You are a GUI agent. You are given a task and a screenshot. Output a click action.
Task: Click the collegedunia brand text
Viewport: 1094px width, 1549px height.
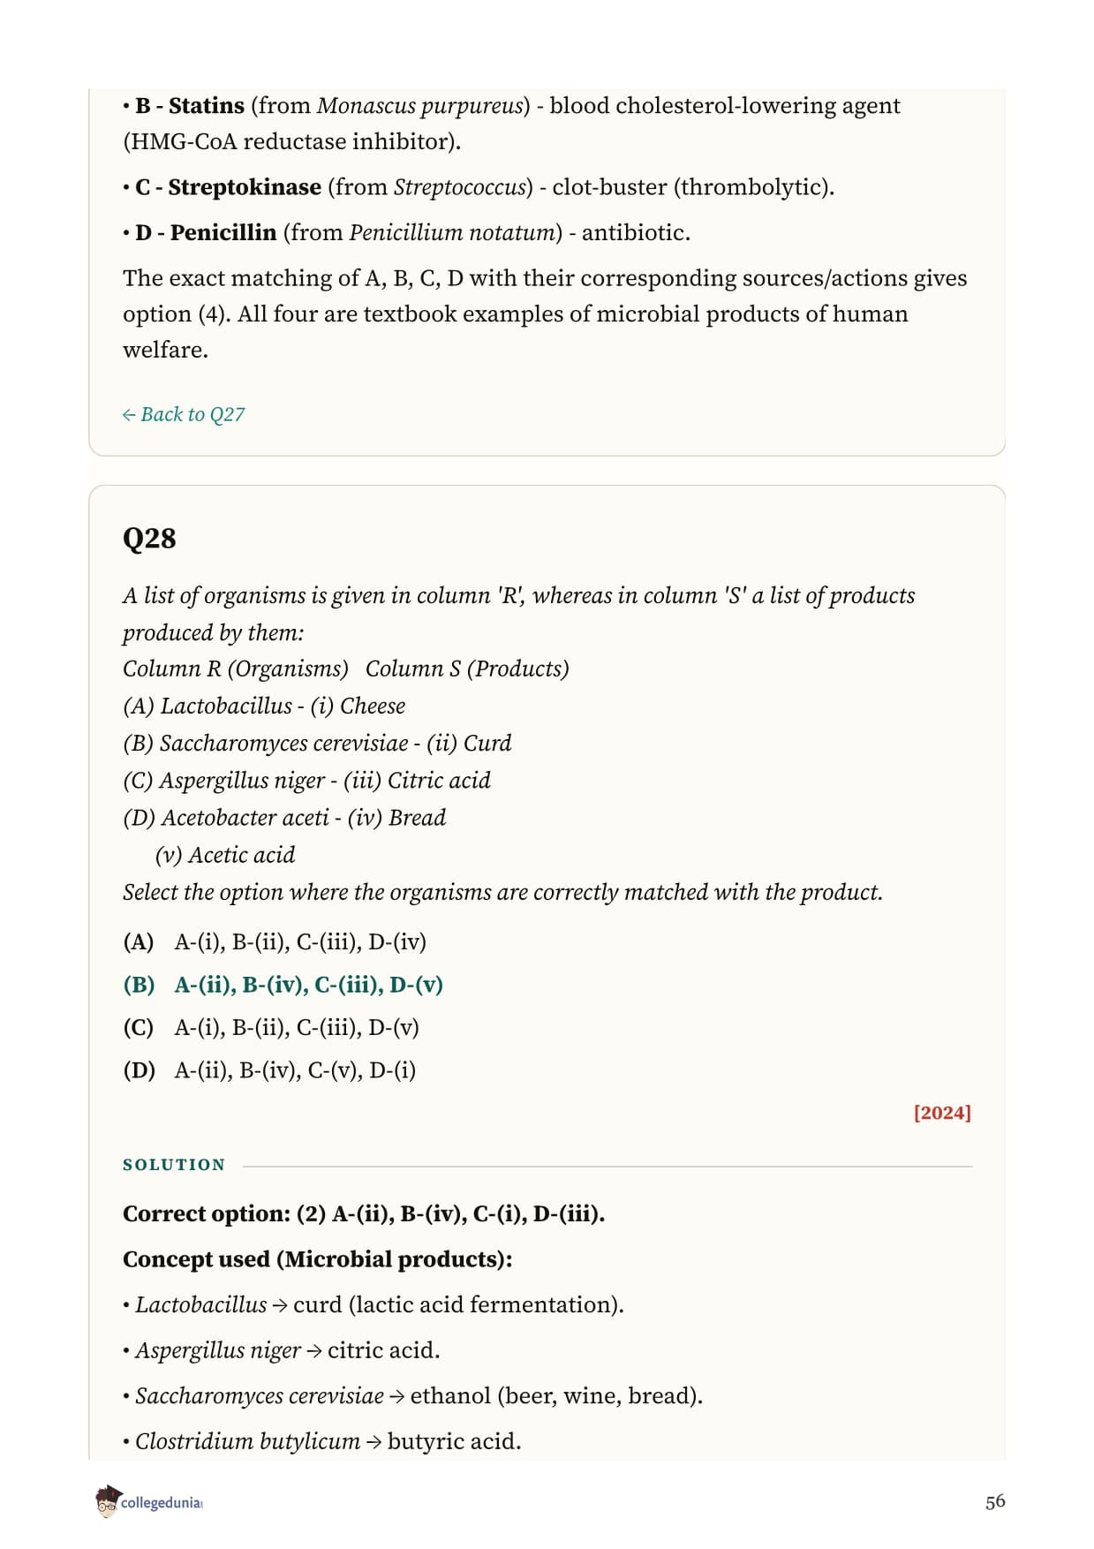tap(162, 1503)
